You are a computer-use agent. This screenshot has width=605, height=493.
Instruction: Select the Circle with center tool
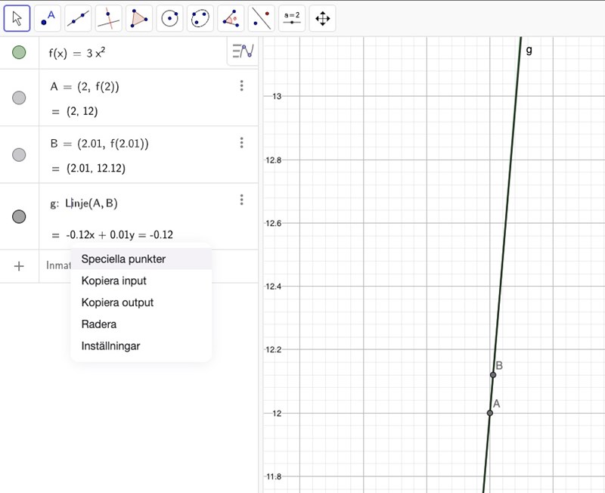170,18
